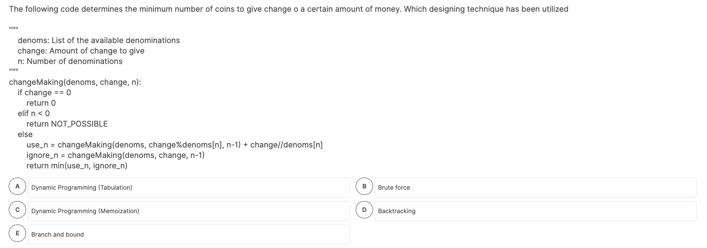Pick the Backtracking answer box
This screenshot has height=248, width=707.
point(536,211)
